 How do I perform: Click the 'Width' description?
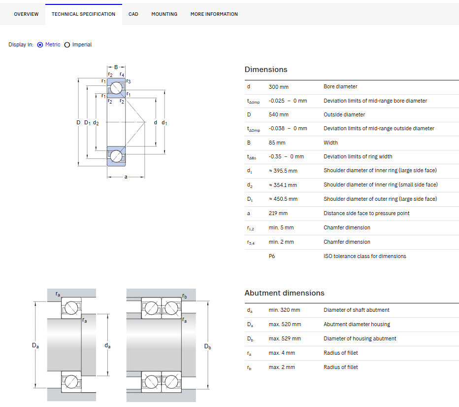330,143
